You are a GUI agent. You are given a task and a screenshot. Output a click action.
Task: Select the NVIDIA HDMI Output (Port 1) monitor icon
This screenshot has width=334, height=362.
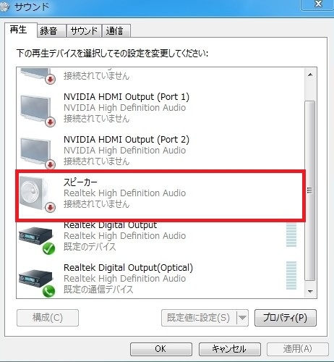pyautogui.click(x=35, y=109)
